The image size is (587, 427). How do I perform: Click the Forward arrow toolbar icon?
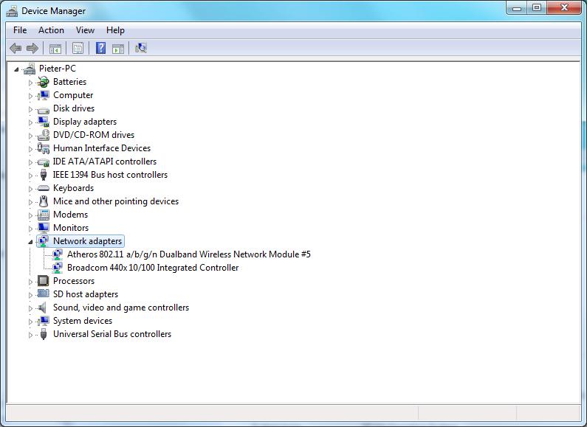pyautogui.click(x=32, y=48)
